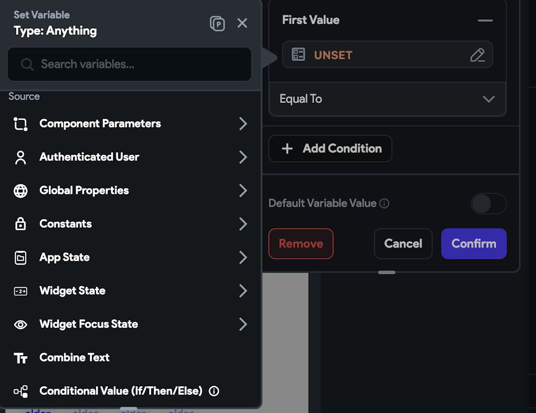Screen dimensions: 536x413
Task: Click the Widget State counter icon
Action: point(20,291)
